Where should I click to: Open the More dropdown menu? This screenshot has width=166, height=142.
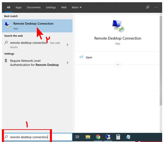click(77, 7)
